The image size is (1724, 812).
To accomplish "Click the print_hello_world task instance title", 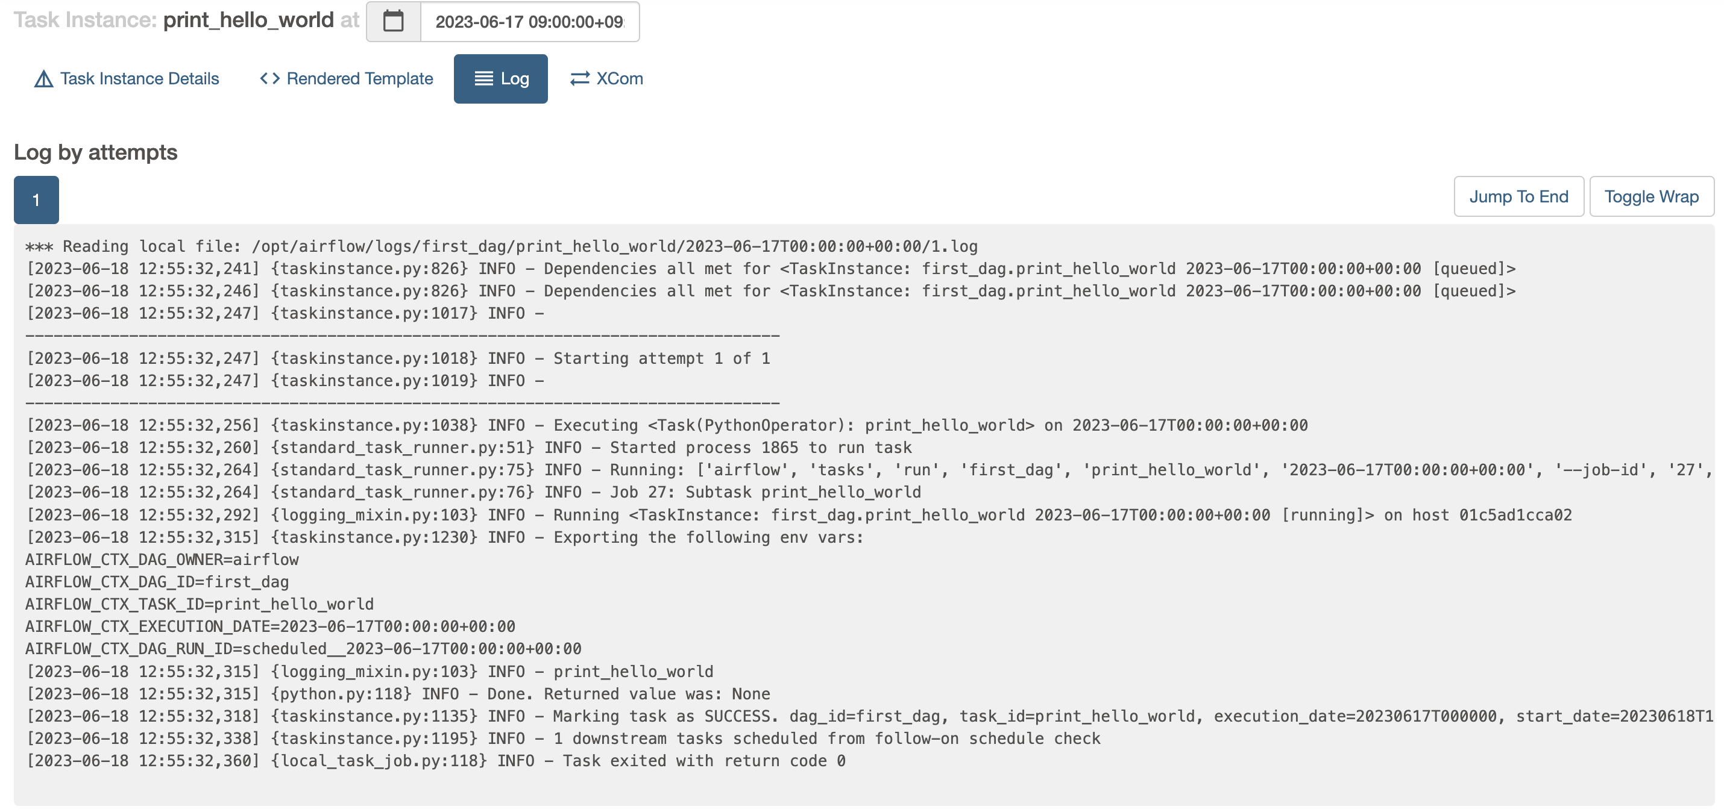I will pos(248,20).
